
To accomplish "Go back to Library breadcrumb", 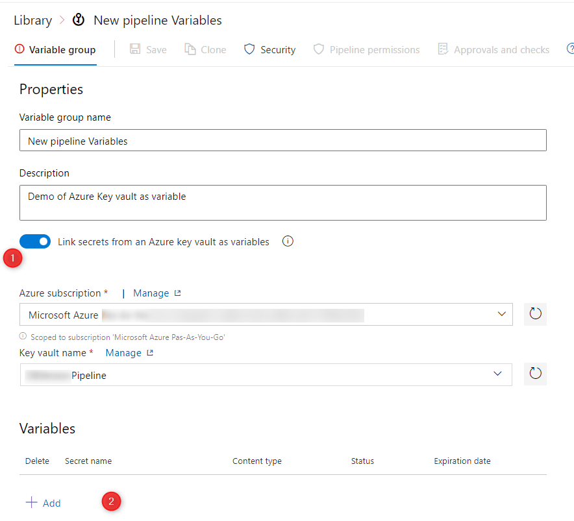I will tap(33, 21).
